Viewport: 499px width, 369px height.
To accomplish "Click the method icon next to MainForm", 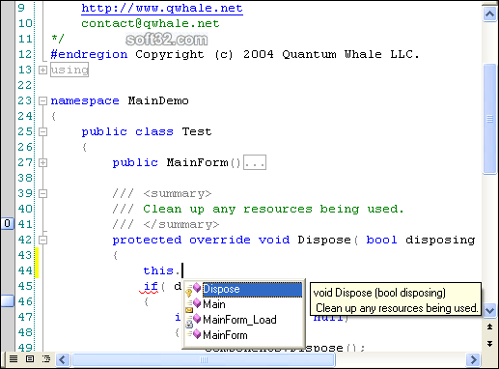I will click(193, 335).
